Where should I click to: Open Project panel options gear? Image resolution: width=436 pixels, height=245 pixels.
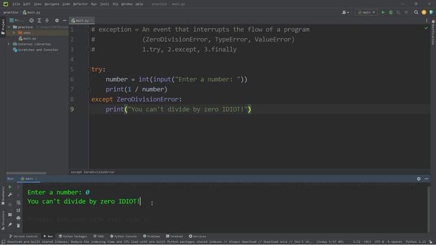(57, 20)
